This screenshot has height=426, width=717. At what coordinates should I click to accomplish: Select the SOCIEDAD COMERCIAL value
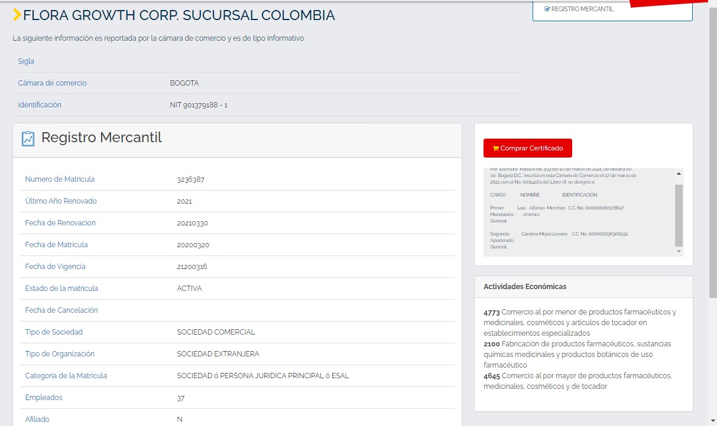(x=216, y=332)
